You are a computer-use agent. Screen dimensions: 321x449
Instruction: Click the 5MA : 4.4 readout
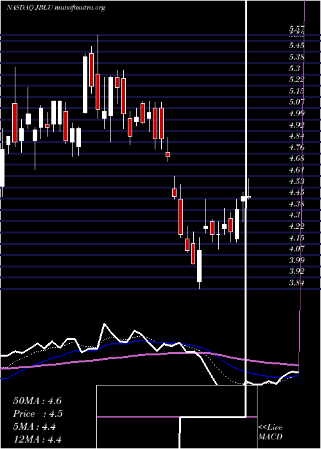[x=35, y=427]
